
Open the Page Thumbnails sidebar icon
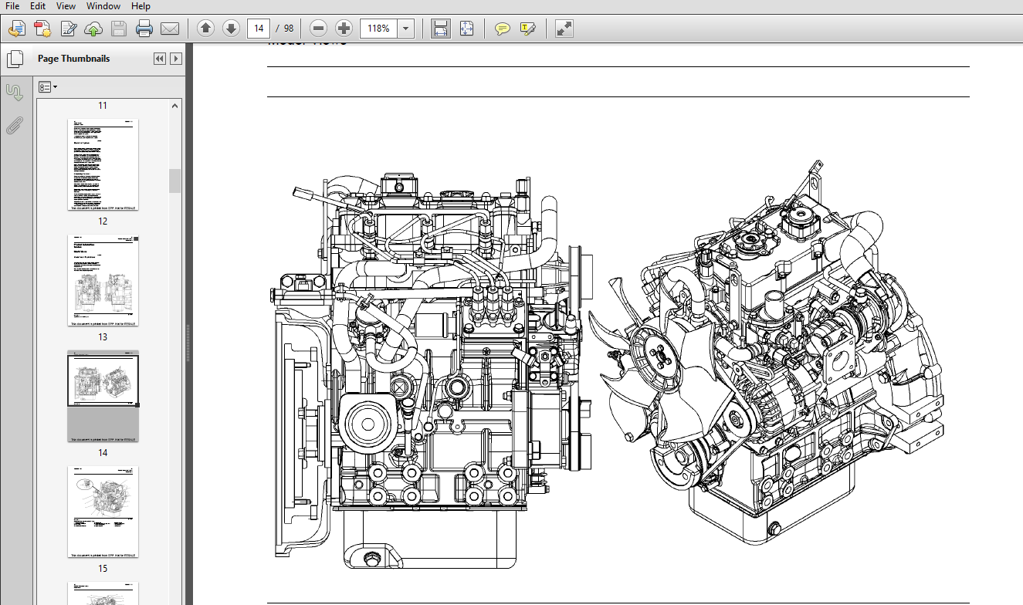coord(15,59)
